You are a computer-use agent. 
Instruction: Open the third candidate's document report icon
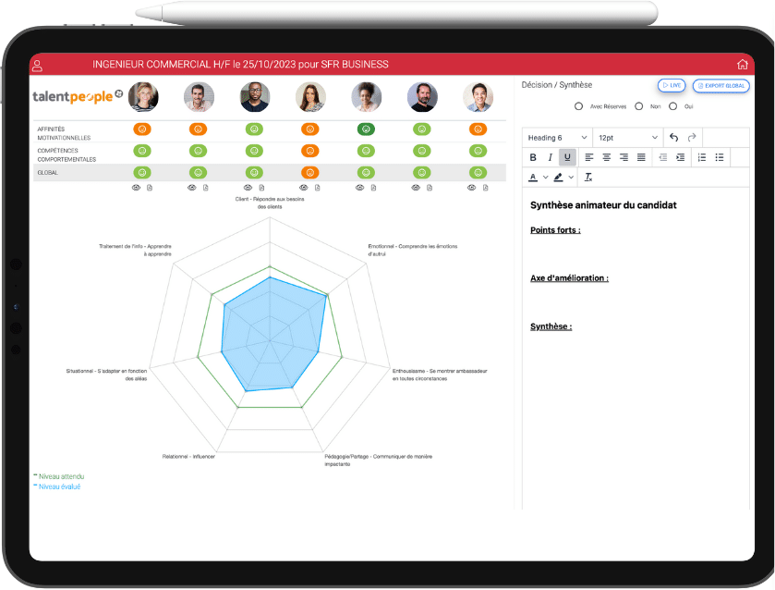pos(261,188)
